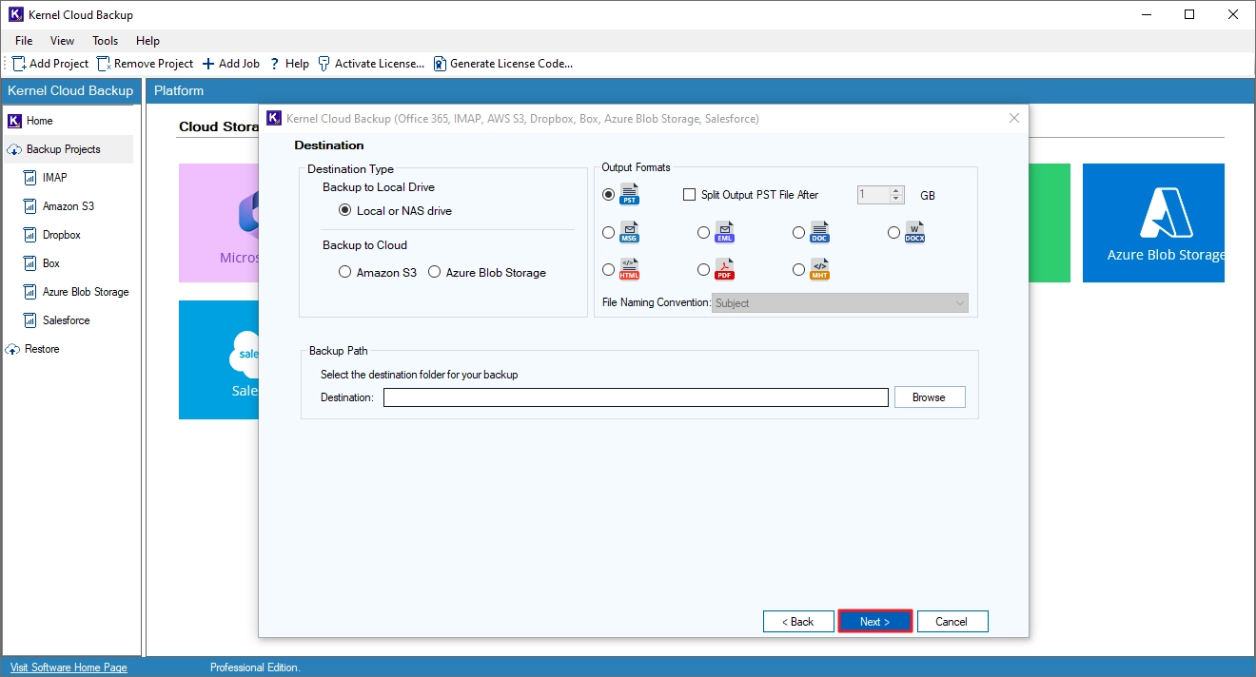
Task: Click the Back button
Action: 798,622
